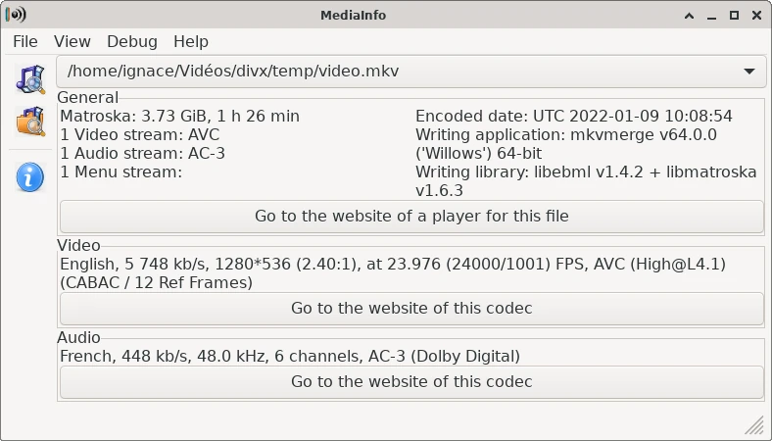
Task: Click the French AC-3 audio details text
Action: pyautogui.click(x=290, y=356)
